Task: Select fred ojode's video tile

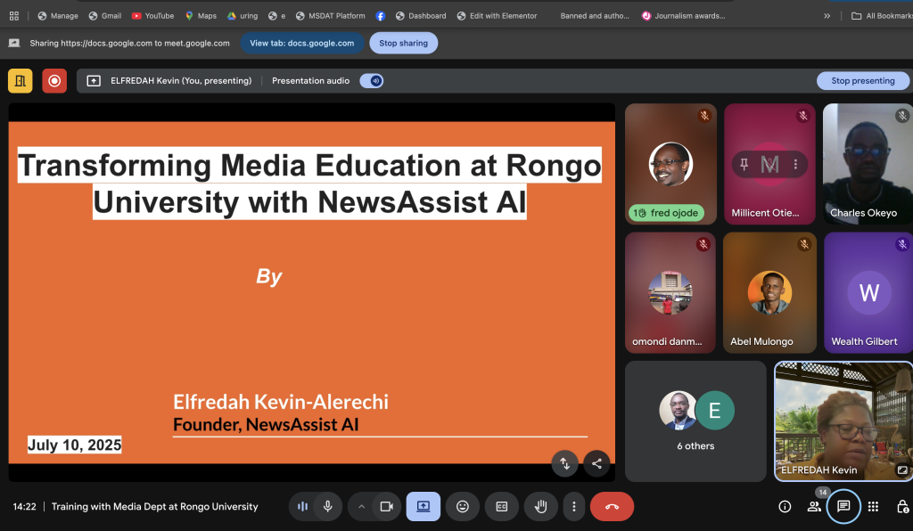Action: coord(670,164)
